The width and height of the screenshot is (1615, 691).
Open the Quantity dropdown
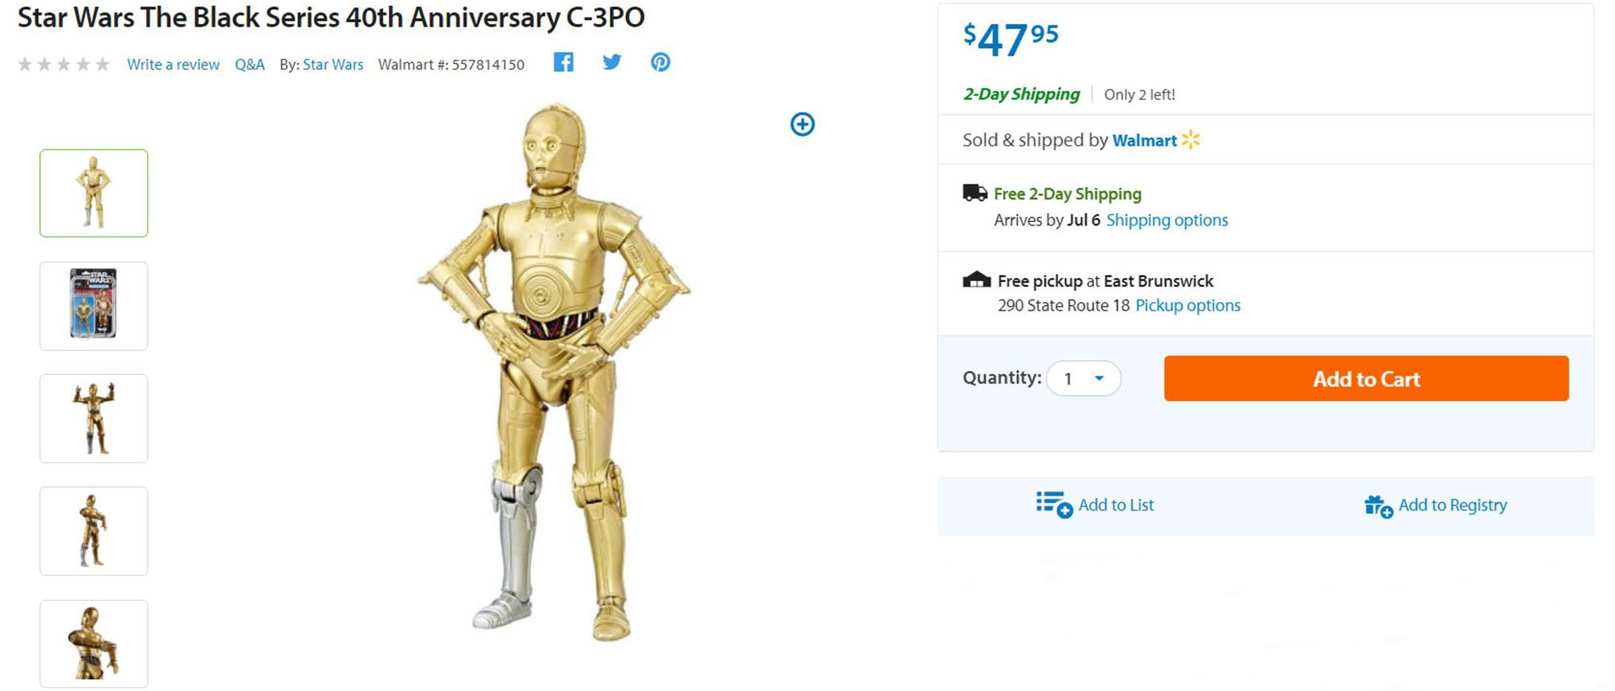coord(1083,379)
